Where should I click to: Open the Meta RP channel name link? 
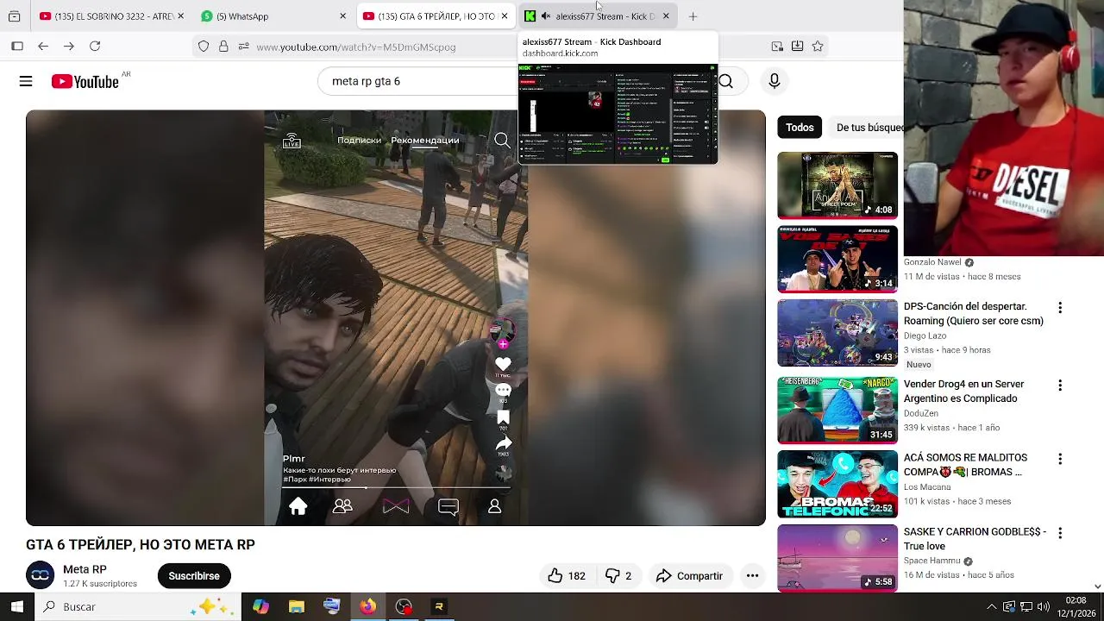[85, 569]
